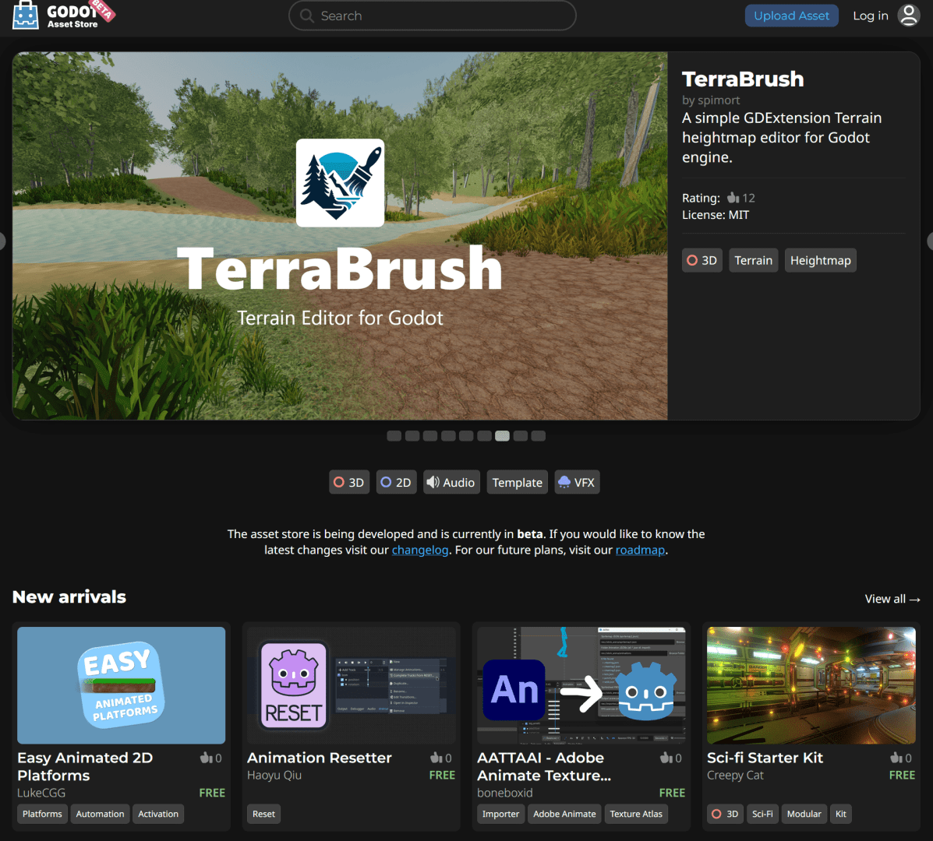Click FREE price on Sci-fi Starter Kit
The height and width of the screenshot is (841, 933).
point(902,775)
